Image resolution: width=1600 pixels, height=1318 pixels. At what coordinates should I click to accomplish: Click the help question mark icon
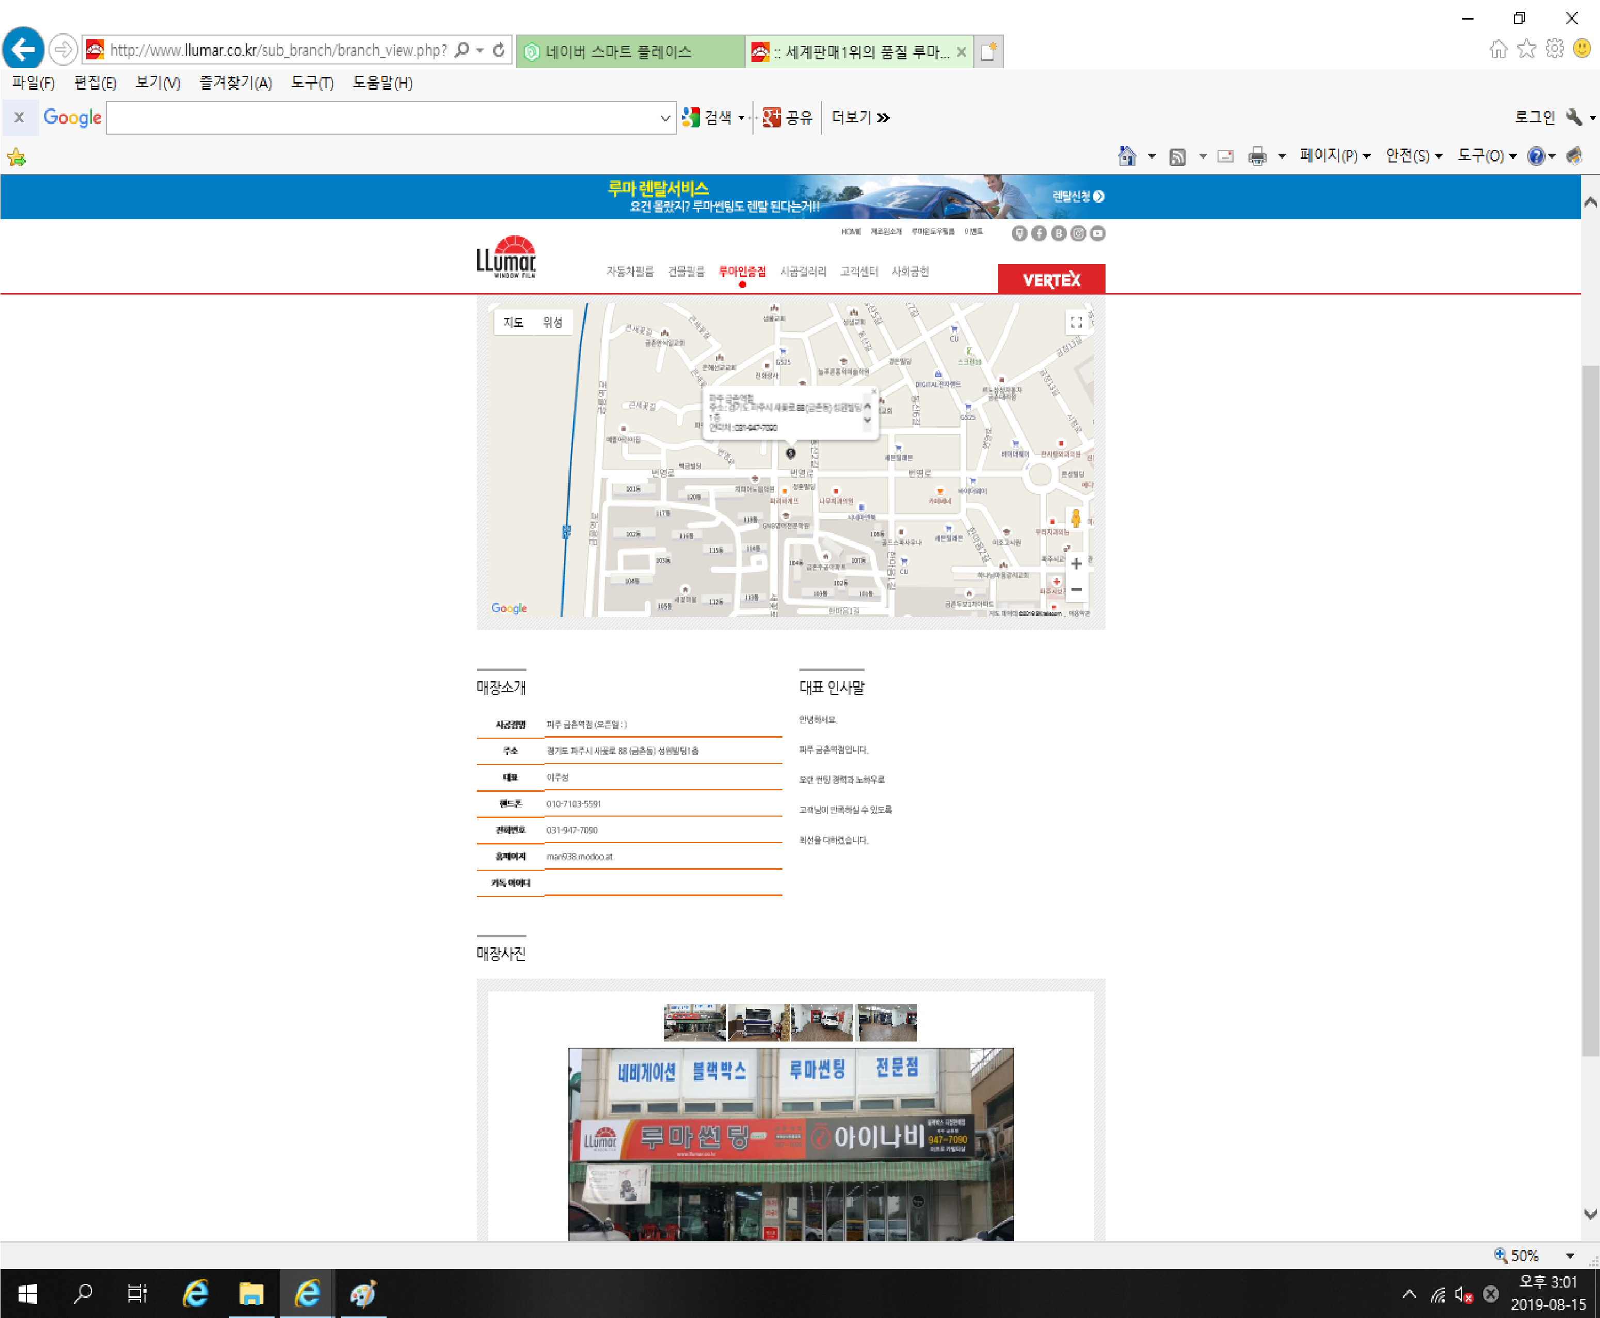click(x=1536, y=156)
